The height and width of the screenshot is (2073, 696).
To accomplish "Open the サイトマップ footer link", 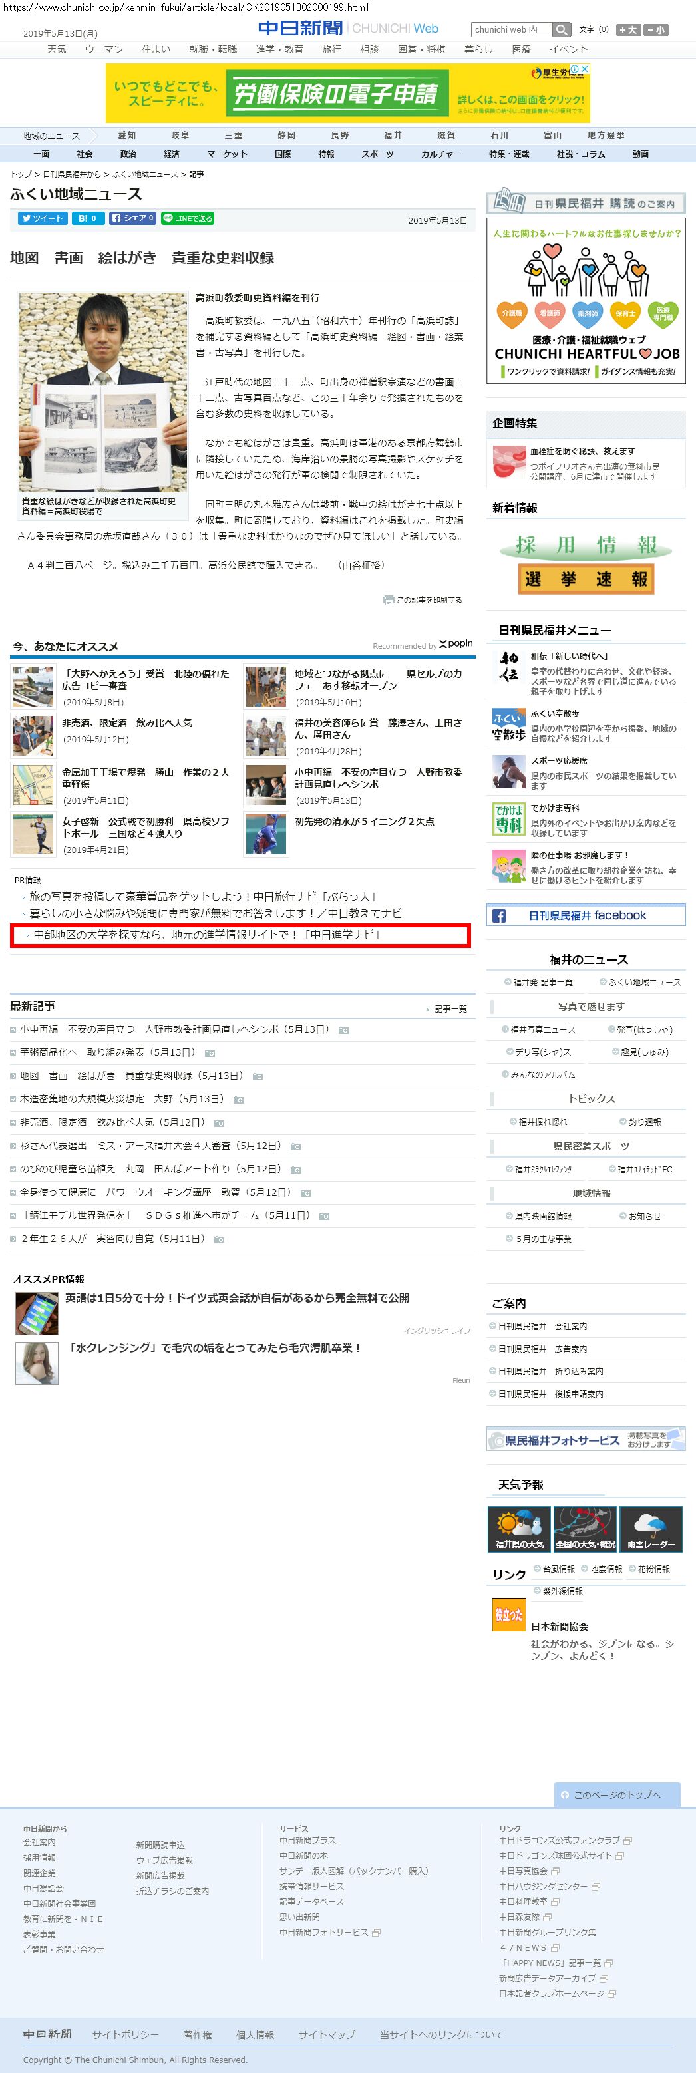I will tap(327, 2034).
